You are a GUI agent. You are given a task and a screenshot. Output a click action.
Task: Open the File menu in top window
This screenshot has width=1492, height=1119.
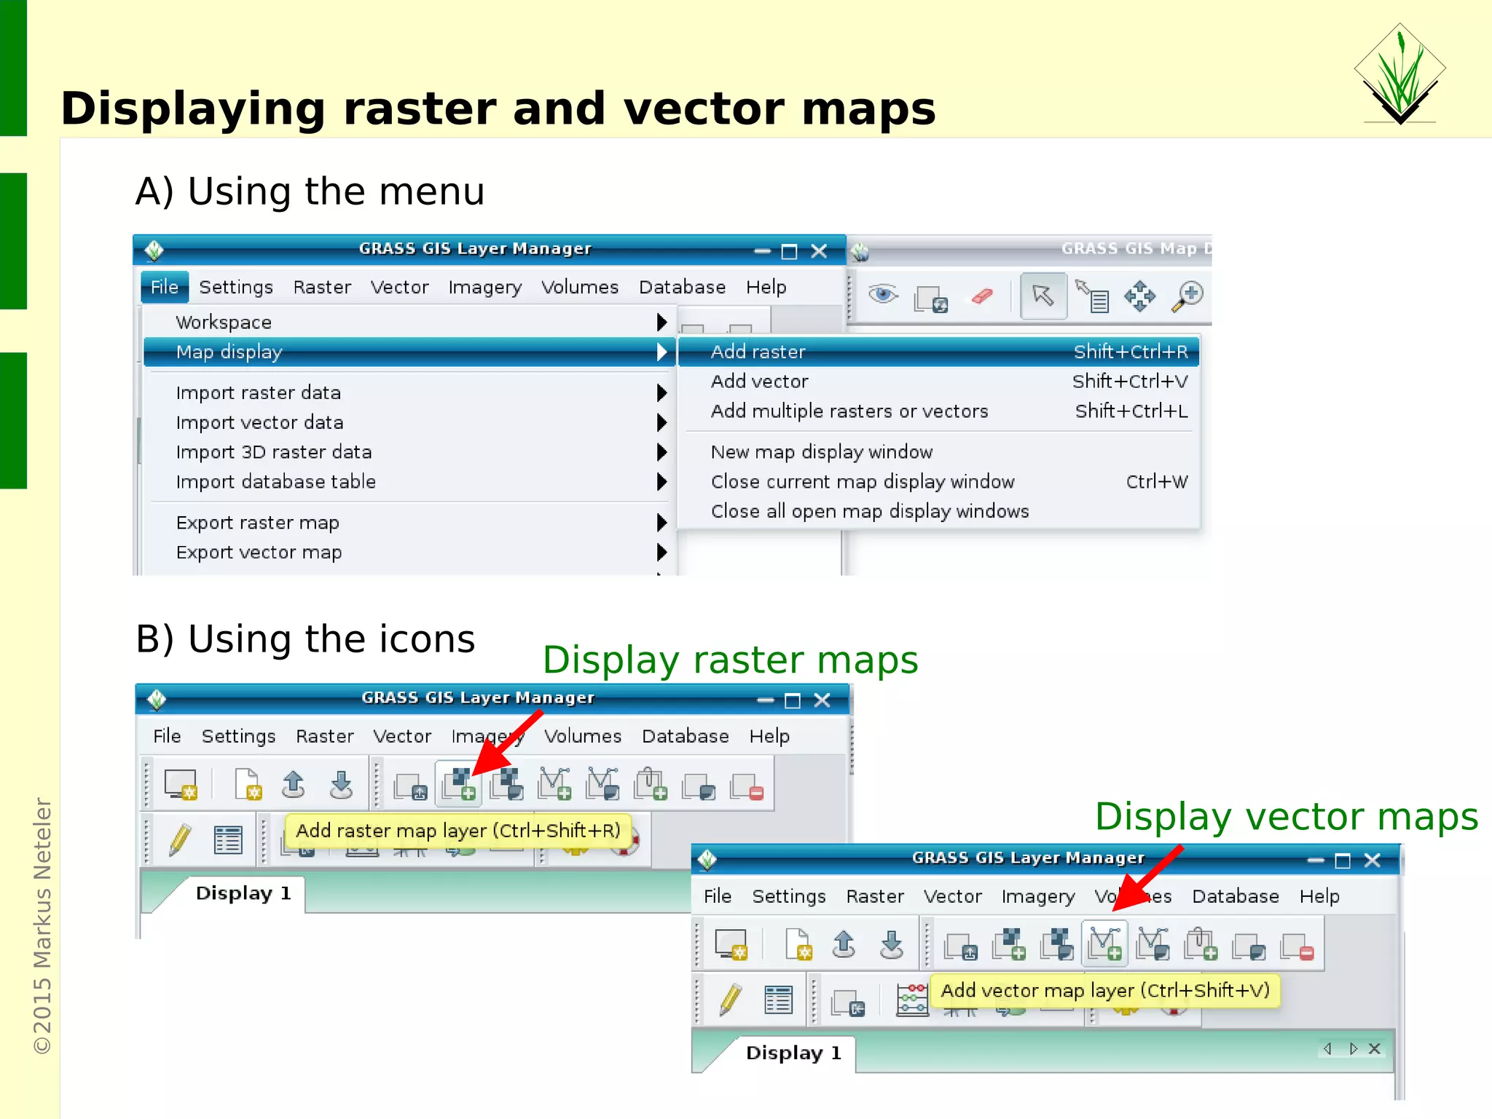click(x=165, y=287)
